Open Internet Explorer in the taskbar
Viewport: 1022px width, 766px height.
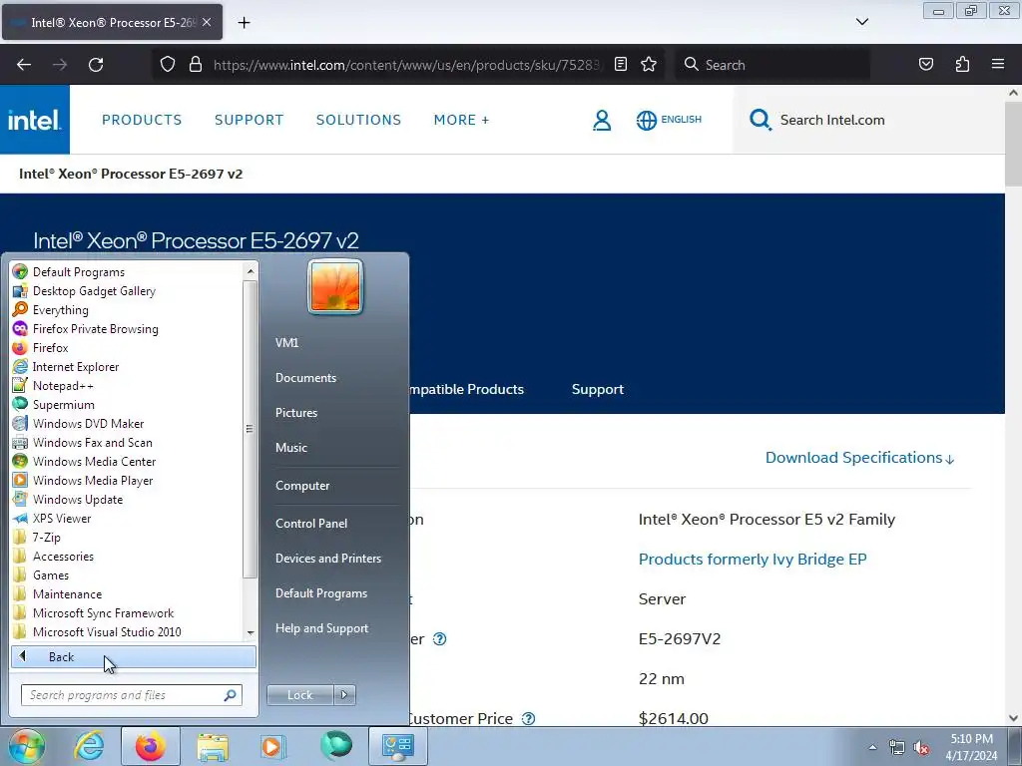pos(89,746)
